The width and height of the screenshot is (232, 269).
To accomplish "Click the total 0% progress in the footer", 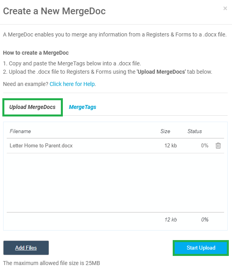I will tap(205, 219).
